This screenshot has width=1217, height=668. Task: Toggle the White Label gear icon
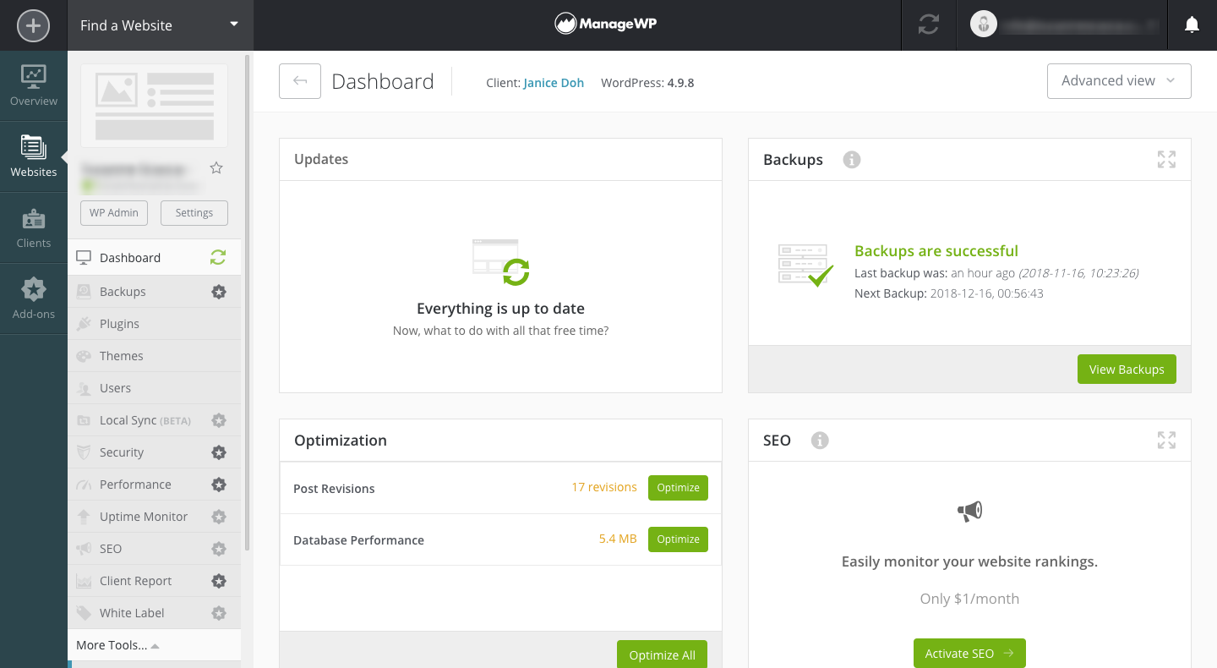click(x=219, y=613)
